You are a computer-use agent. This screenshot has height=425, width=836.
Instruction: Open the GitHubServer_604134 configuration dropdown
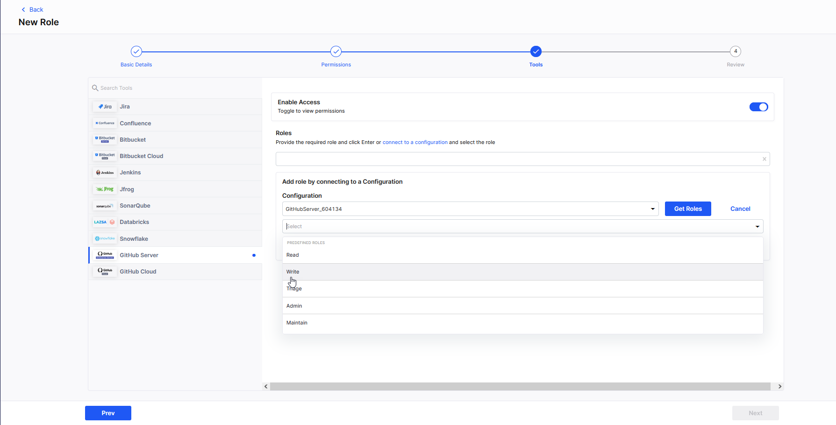(x=471, y=209)
